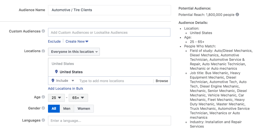The image size is (255, 133).
Task: Click the Potential Reach info icon
Action: coord(237,15)
